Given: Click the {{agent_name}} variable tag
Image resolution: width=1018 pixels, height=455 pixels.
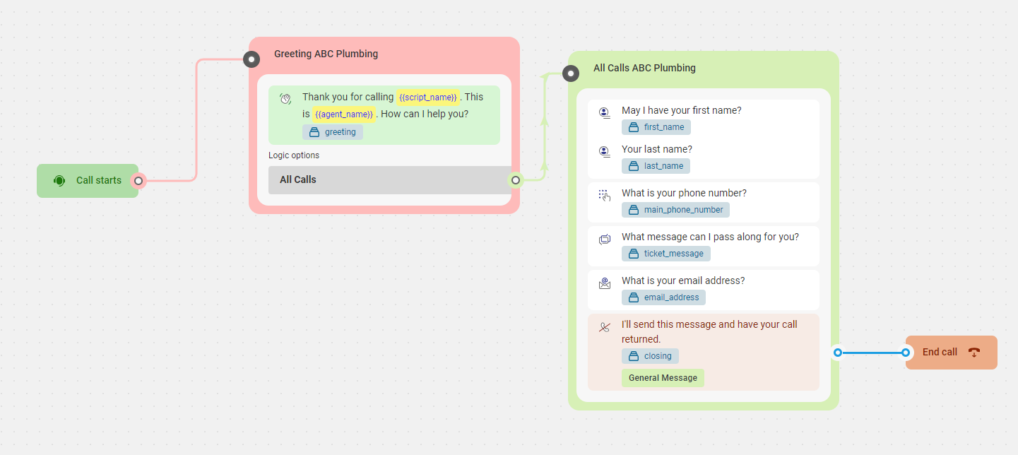Looking at the screenshot, I should coord(343,114).
